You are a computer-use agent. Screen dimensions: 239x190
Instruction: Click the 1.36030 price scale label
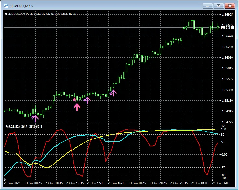pyautogui.click(x=227, y=58)
